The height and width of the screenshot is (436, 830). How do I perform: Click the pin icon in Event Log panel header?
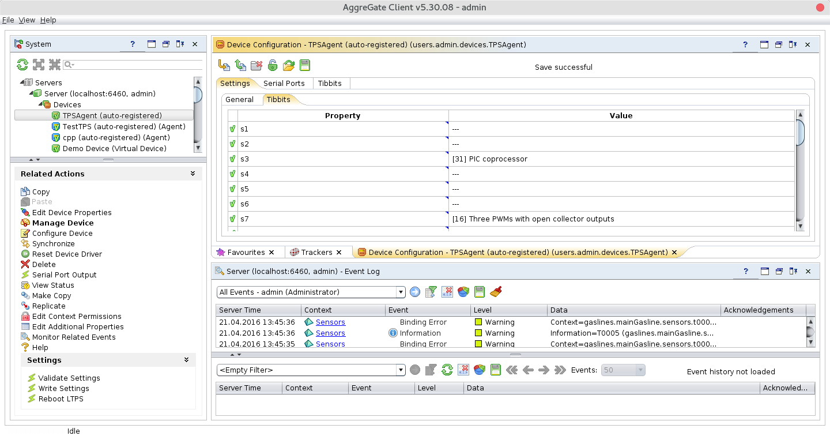click(794, 271)
